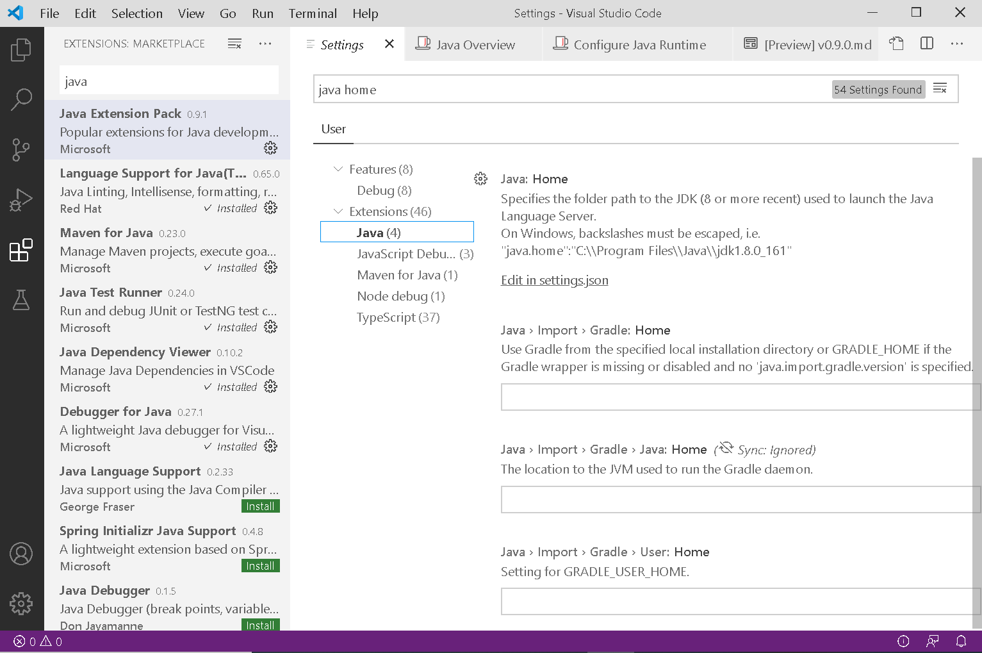The height and width of the screenshot is (653, 982).
Task: Click the feedback icon in status bar
Action: click(x=933, y=641)
